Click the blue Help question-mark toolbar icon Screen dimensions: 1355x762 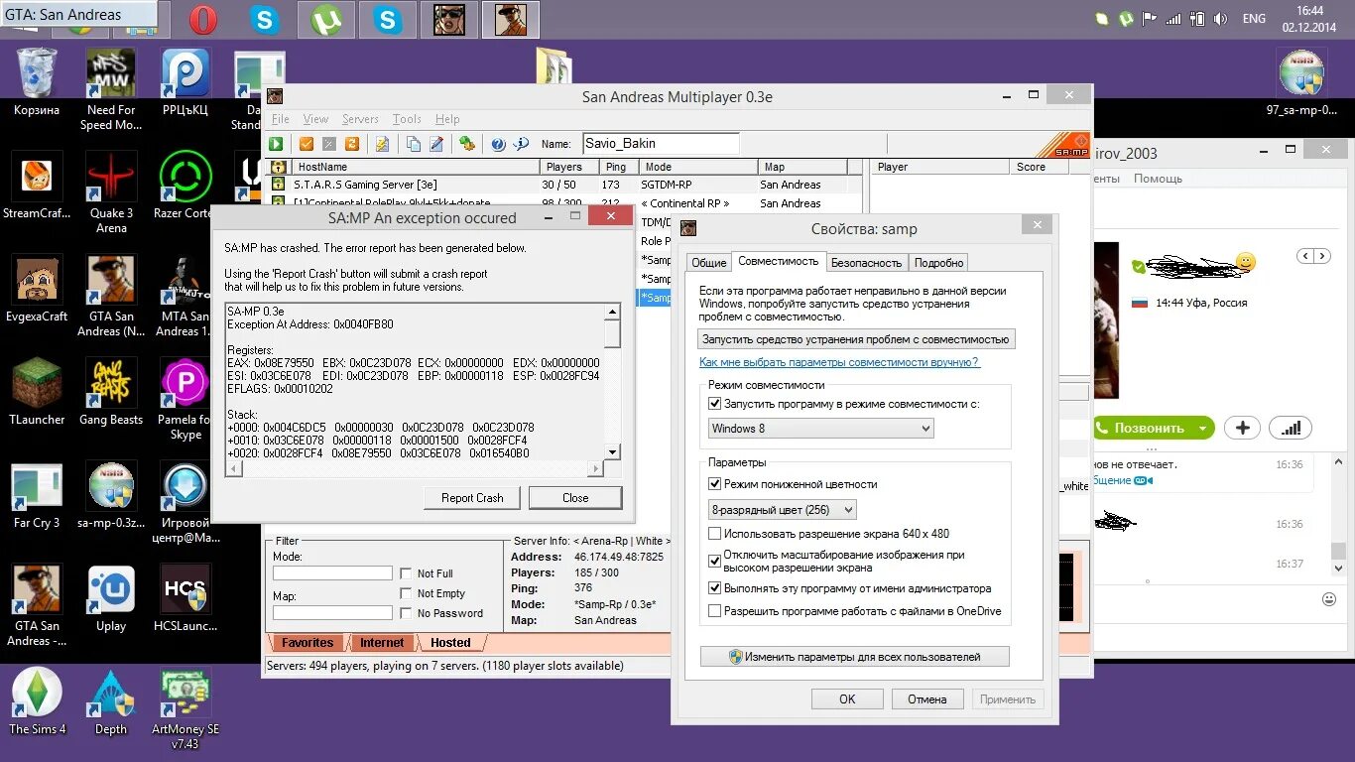point(499,144)
